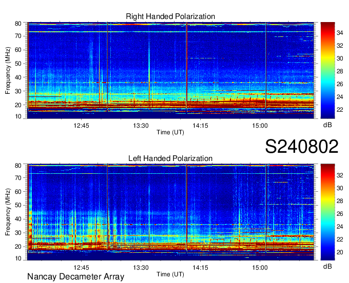The height and width of the screenshot is (283, 349).
Task: Click the 10 MHz tick label on the Right Handed plot
Action: pyautogui.click(x=18, y=116)
